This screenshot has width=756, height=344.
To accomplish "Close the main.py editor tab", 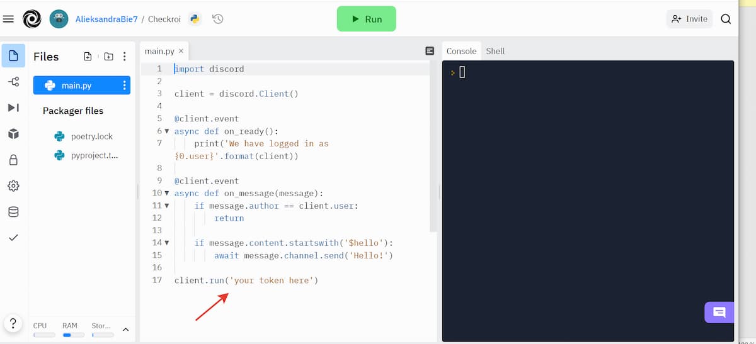I will (181, 51).
